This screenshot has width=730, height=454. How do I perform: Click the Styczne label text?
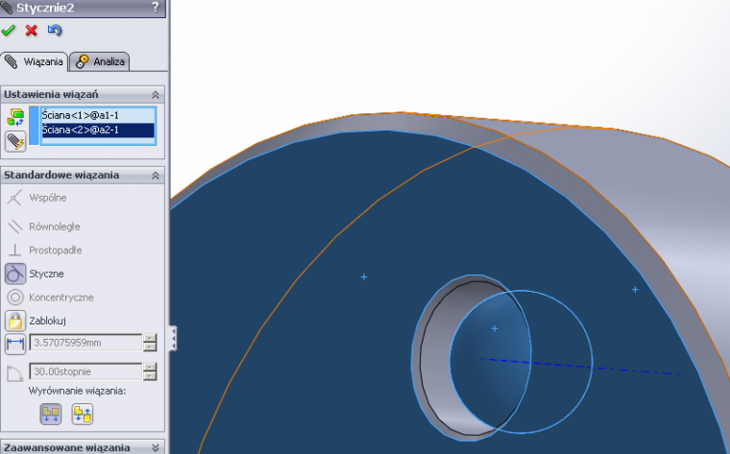[46, 274]
